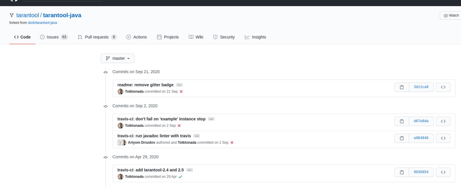The width and height of the screenshot is (461, 188).
Task: Expand tarantool-2.4 and 2.5 commit description
Action: tap(189, 170)
